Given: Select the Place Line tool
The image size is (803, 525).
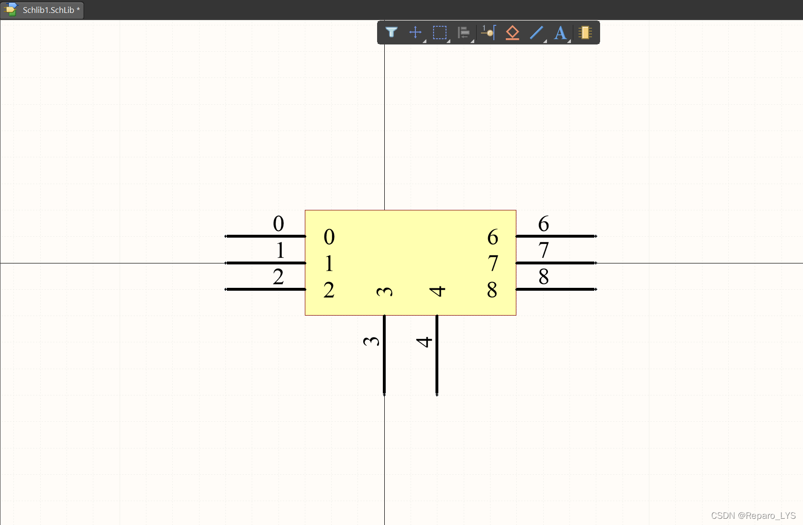Looking at the screenshot, I should pyautogui.click(x=536, y=33).
